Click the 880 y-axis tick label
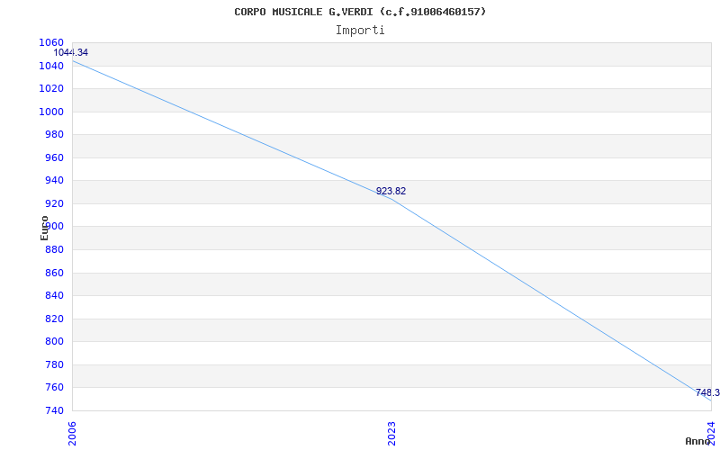The height and width of the screenshot is (450, 720). [x=54, y=249]
